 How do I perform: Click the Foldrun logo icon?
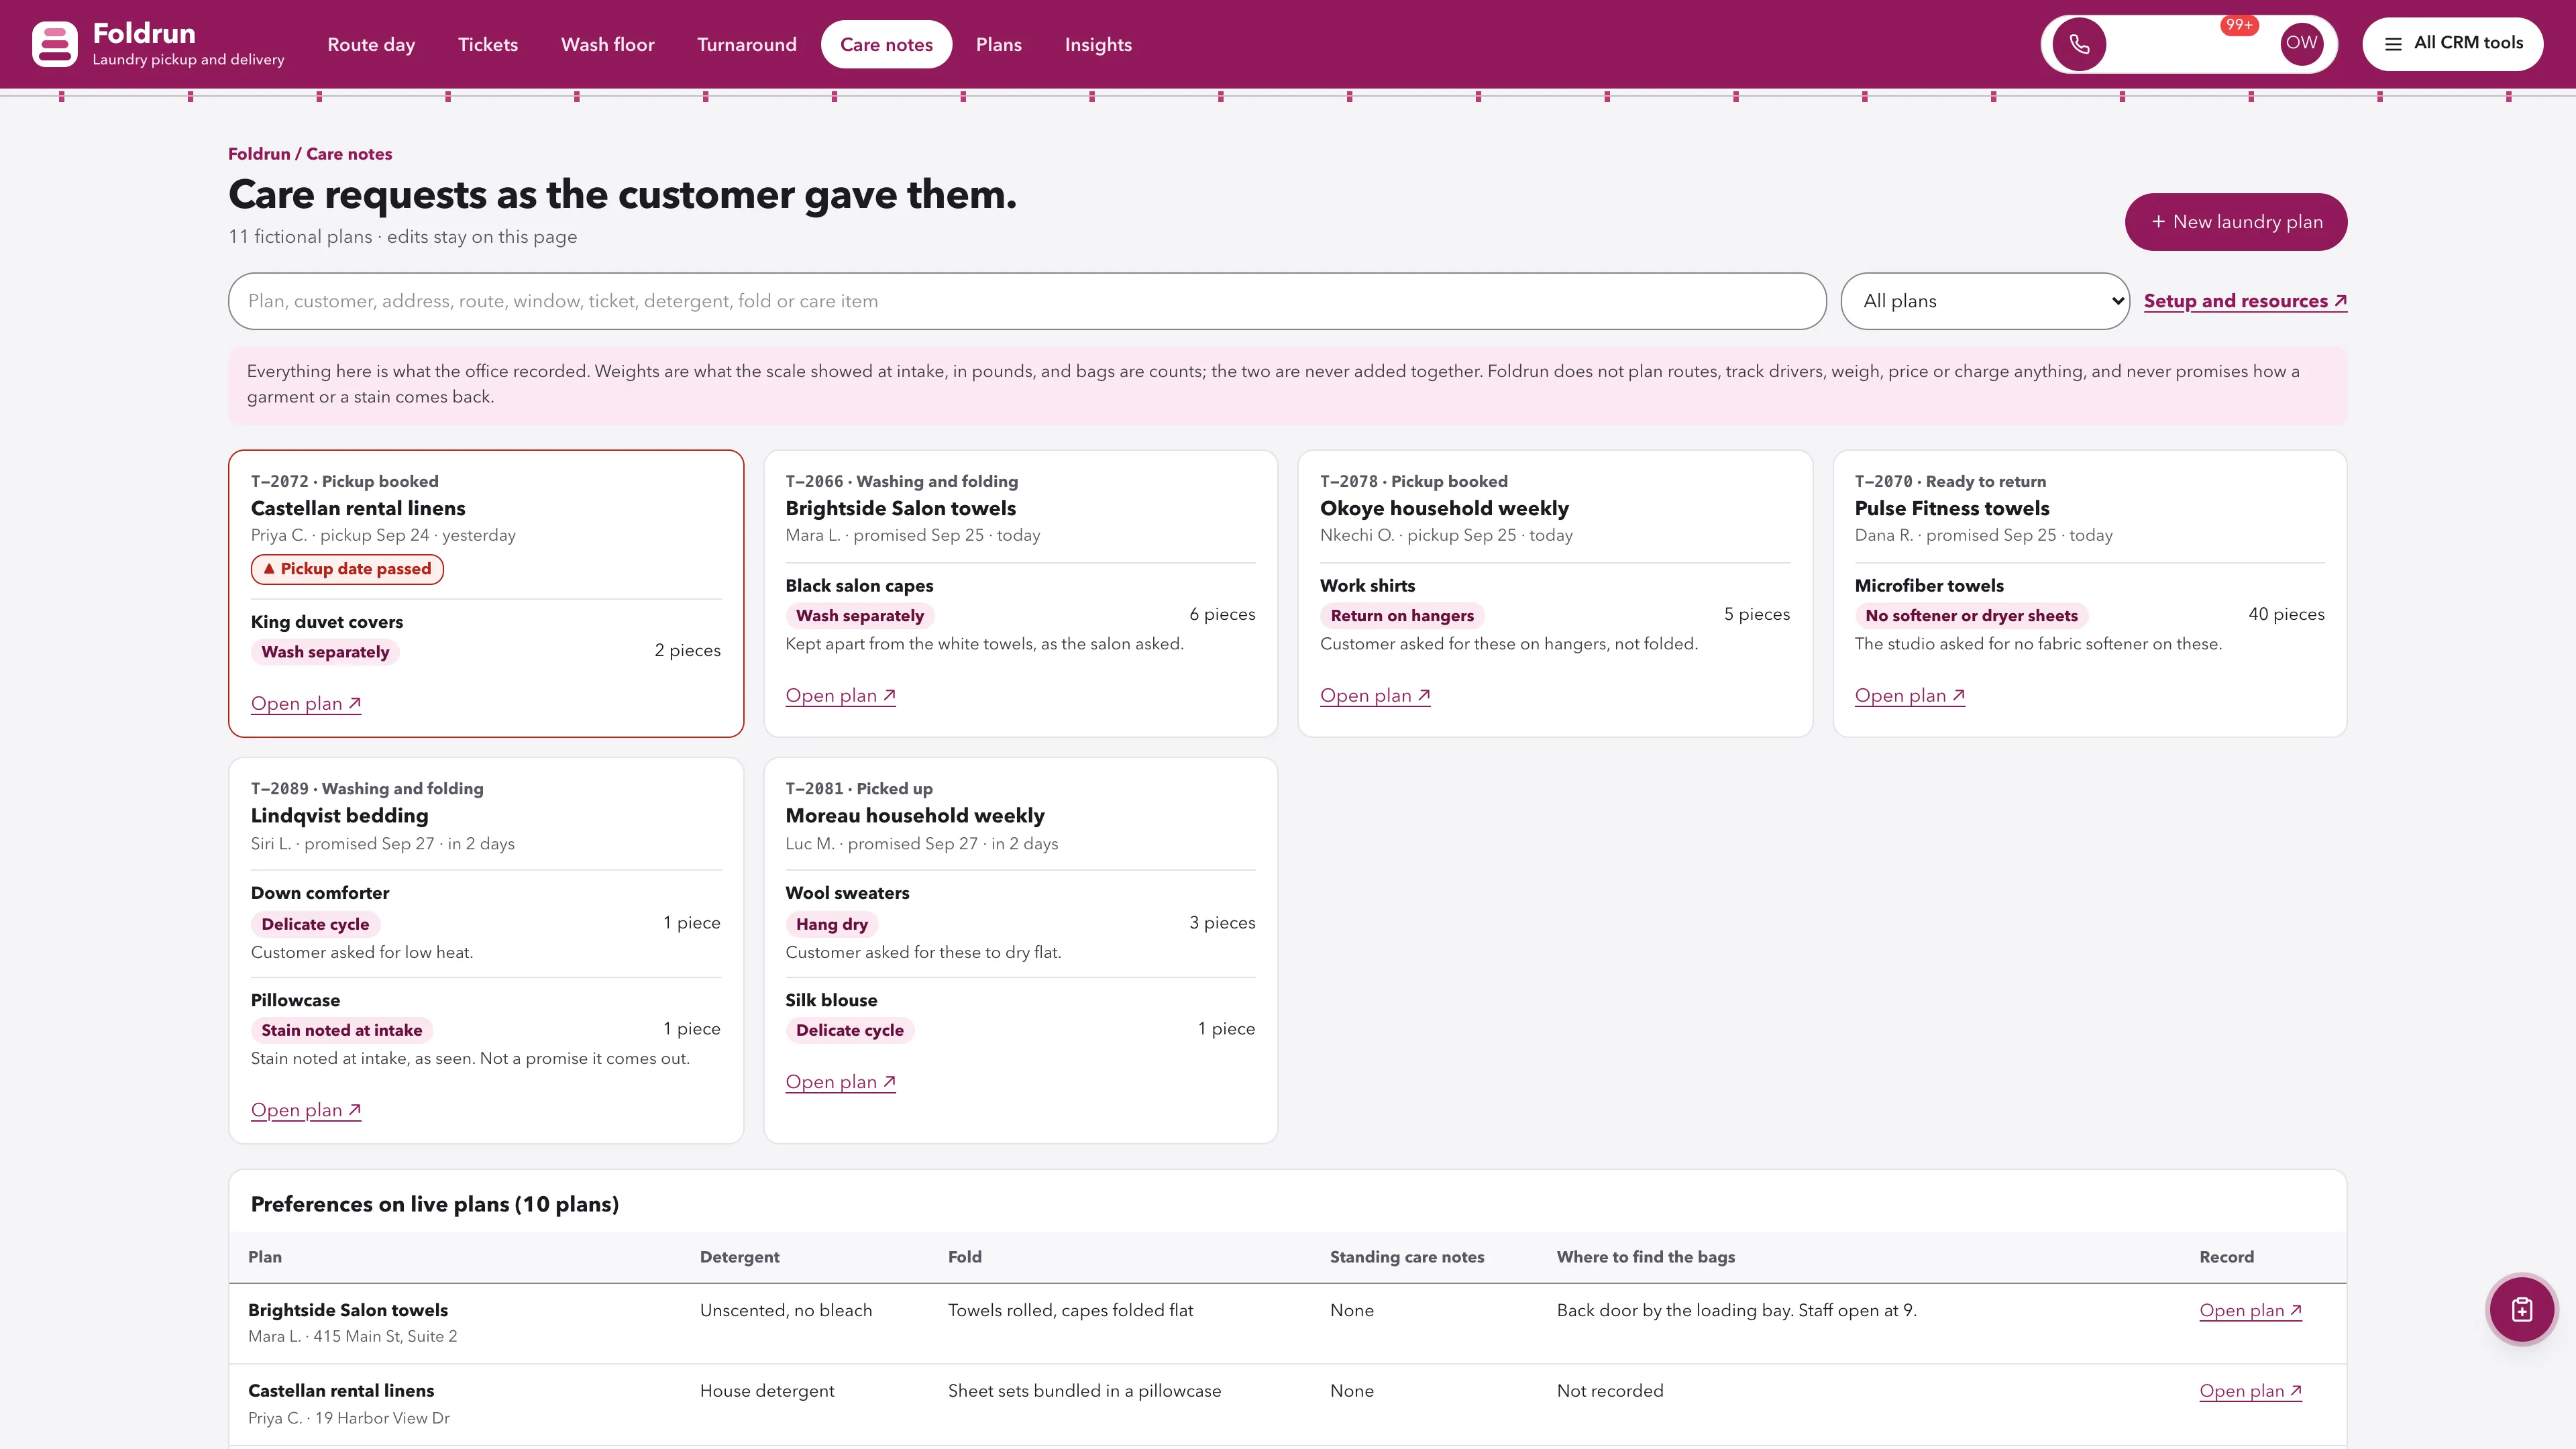tap(54, 44)
